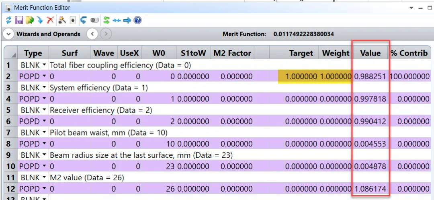Viewport: 434px width, 200px height.
Task: Open help with the blue question mark icon
Action: tap(137, 20)
